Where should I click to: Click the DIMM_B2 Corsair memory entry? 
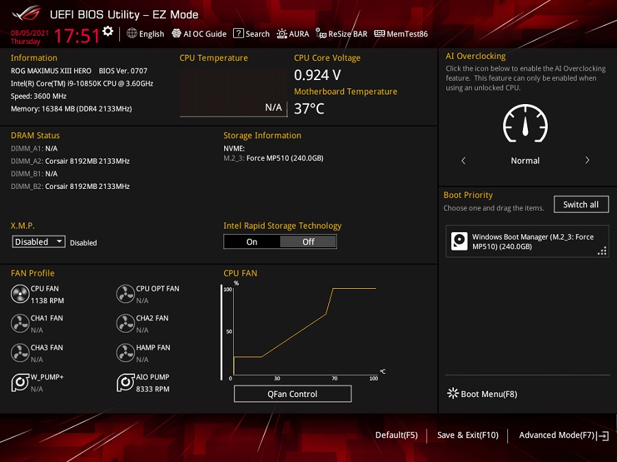[70, 186]
